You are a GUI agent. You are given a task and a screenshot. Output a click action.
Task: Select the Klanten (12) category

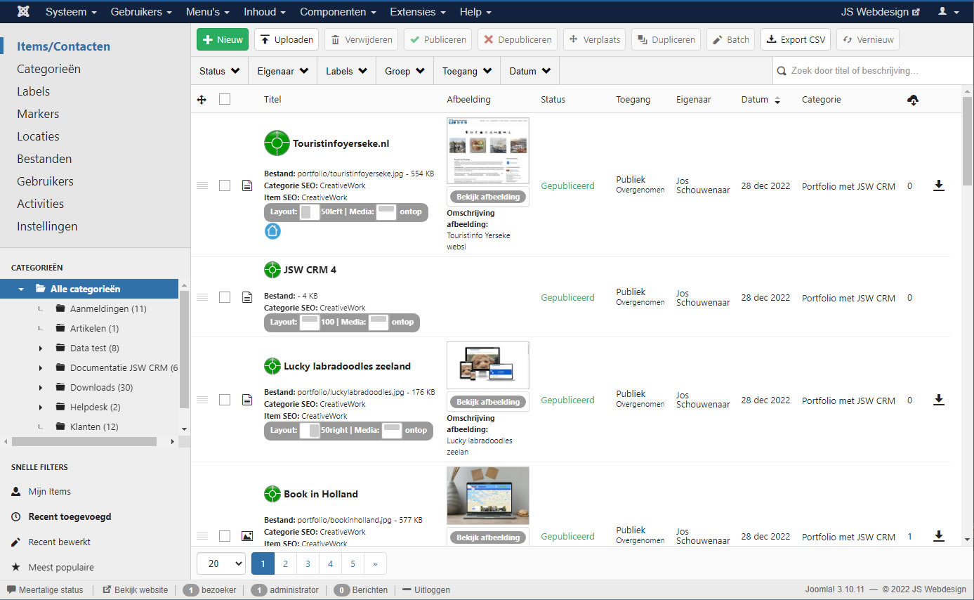94,426
